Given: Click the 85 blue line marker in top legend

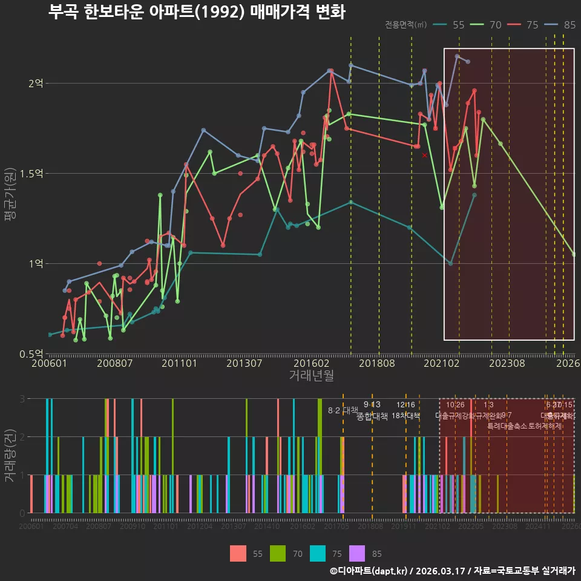Looking at the screenshot, I should pos(551,25).
